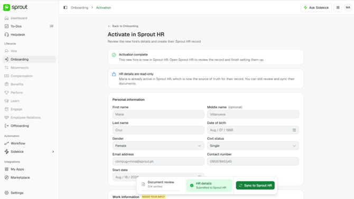Select the HR details step

209,185
